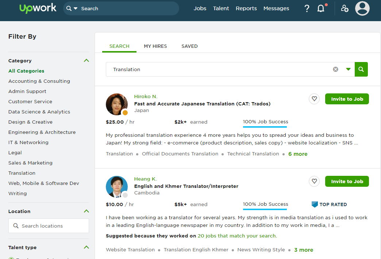
Task: Click the invite user icon in header
Action: 345,8
